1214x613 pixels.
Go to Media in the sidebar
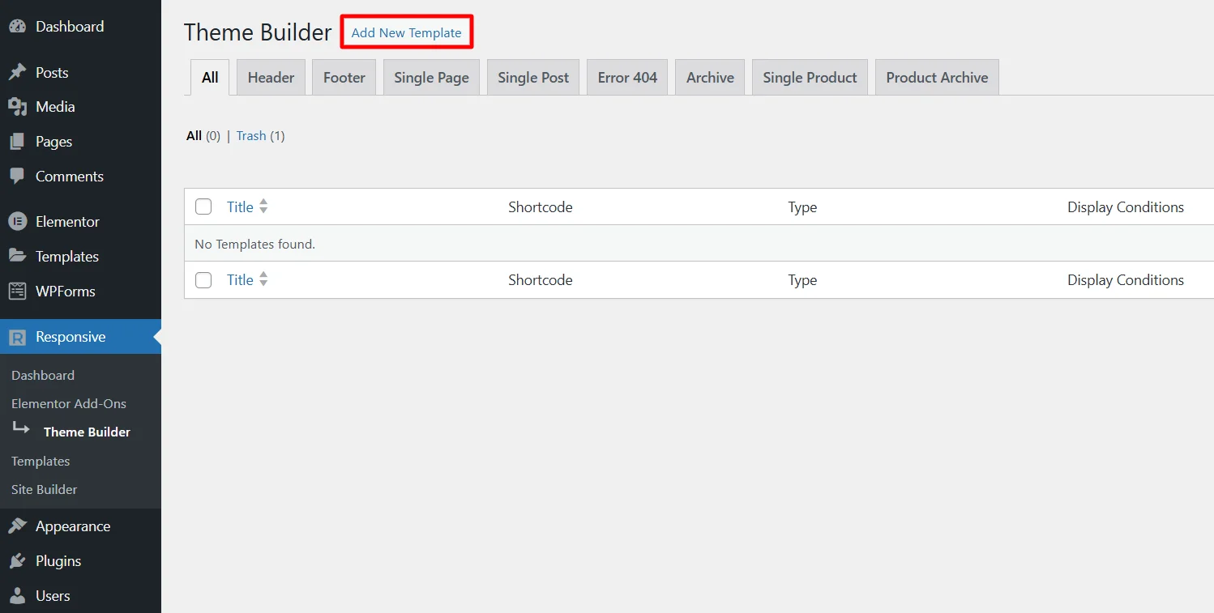click(x=55, y=107)
